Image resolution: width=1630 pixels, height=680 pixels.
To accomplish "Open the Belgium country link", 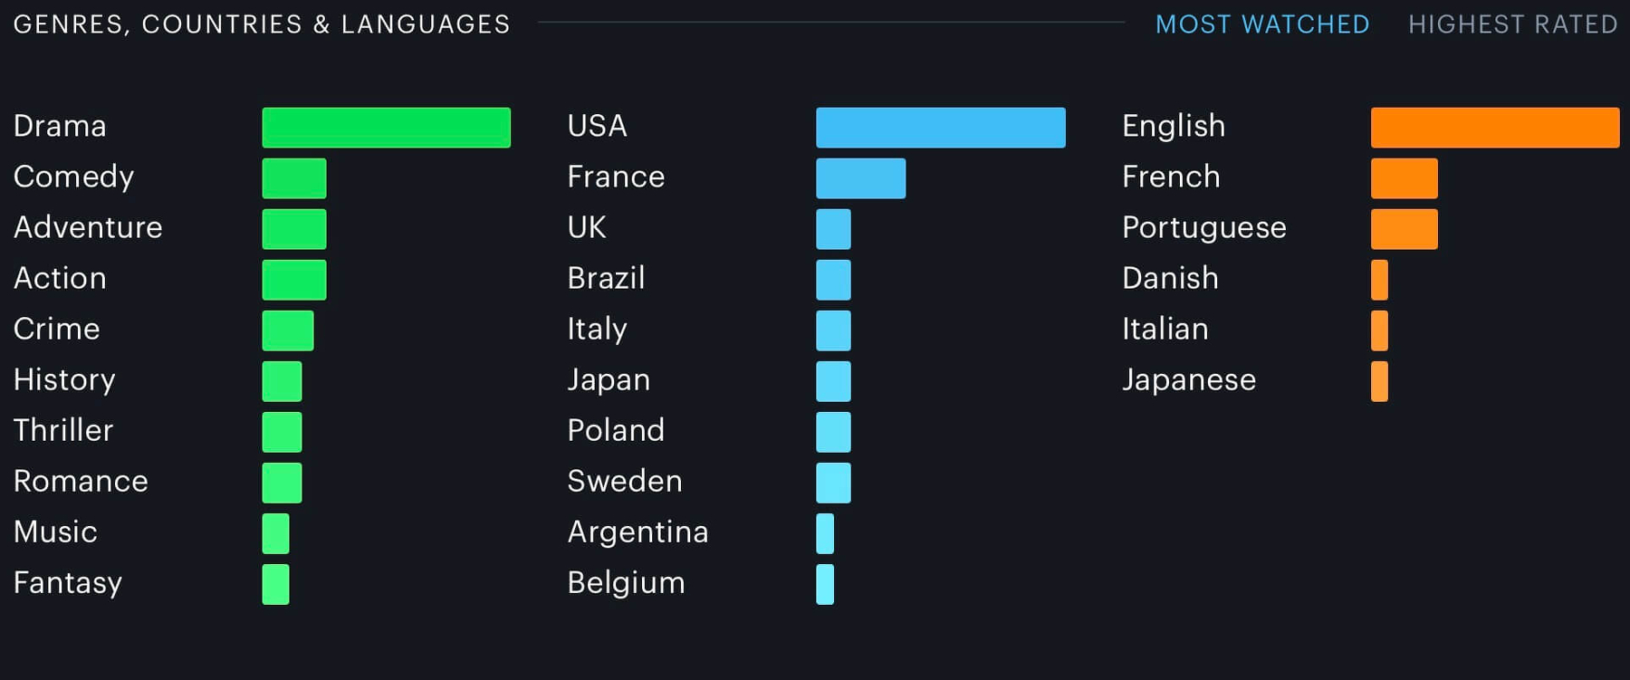I will [626, 582].
